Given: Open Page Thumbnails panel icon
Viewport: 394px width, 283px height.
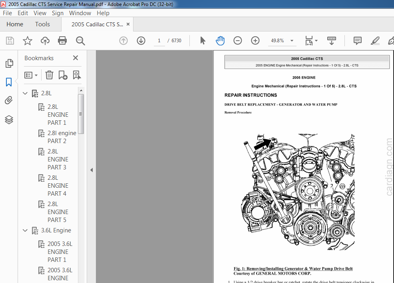Looking at the screenshot, I should (9, 63).
